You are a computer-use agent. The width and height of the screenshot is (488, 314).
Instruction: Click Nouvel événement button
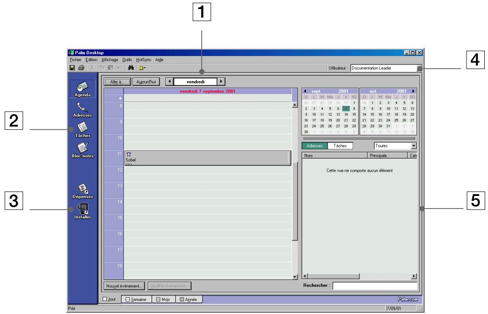tap(124, 286)
